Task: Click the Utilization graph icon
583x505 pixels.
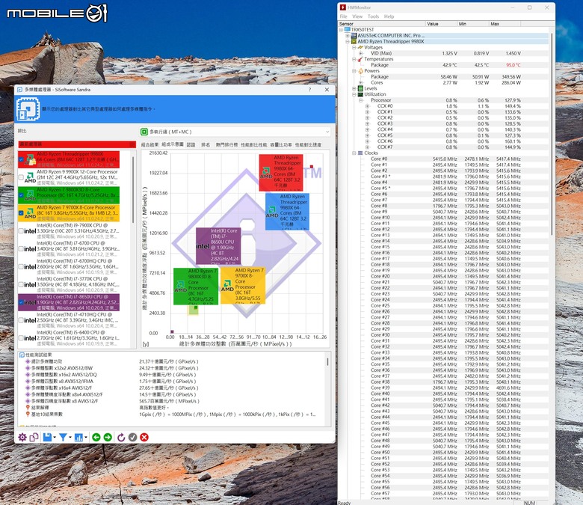Action: pos(360,94)
